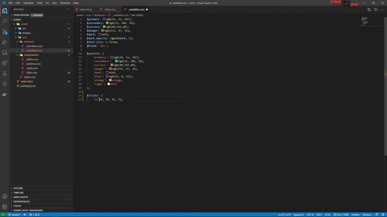Image resolution: width=387 pixels, height=217 pixels.
Task: Open the Manage gear icon
Action: 5,207
